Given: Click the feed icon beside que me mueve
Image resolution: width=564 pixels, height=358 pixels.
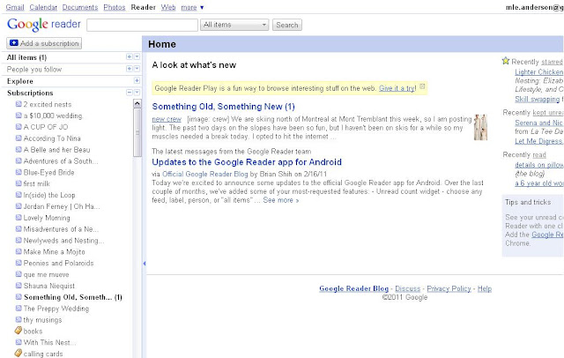Looking at the screenshot, I should point(19,274).
